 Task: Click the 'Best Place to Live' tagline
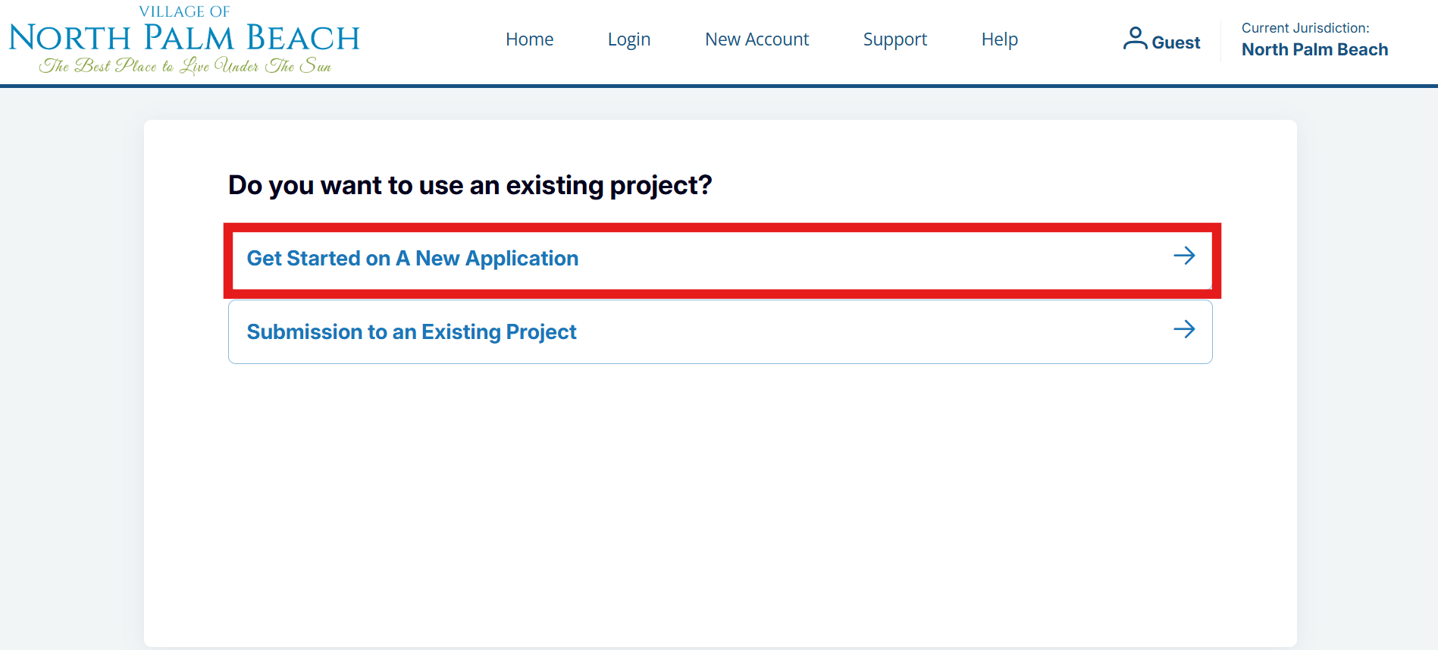184,66
